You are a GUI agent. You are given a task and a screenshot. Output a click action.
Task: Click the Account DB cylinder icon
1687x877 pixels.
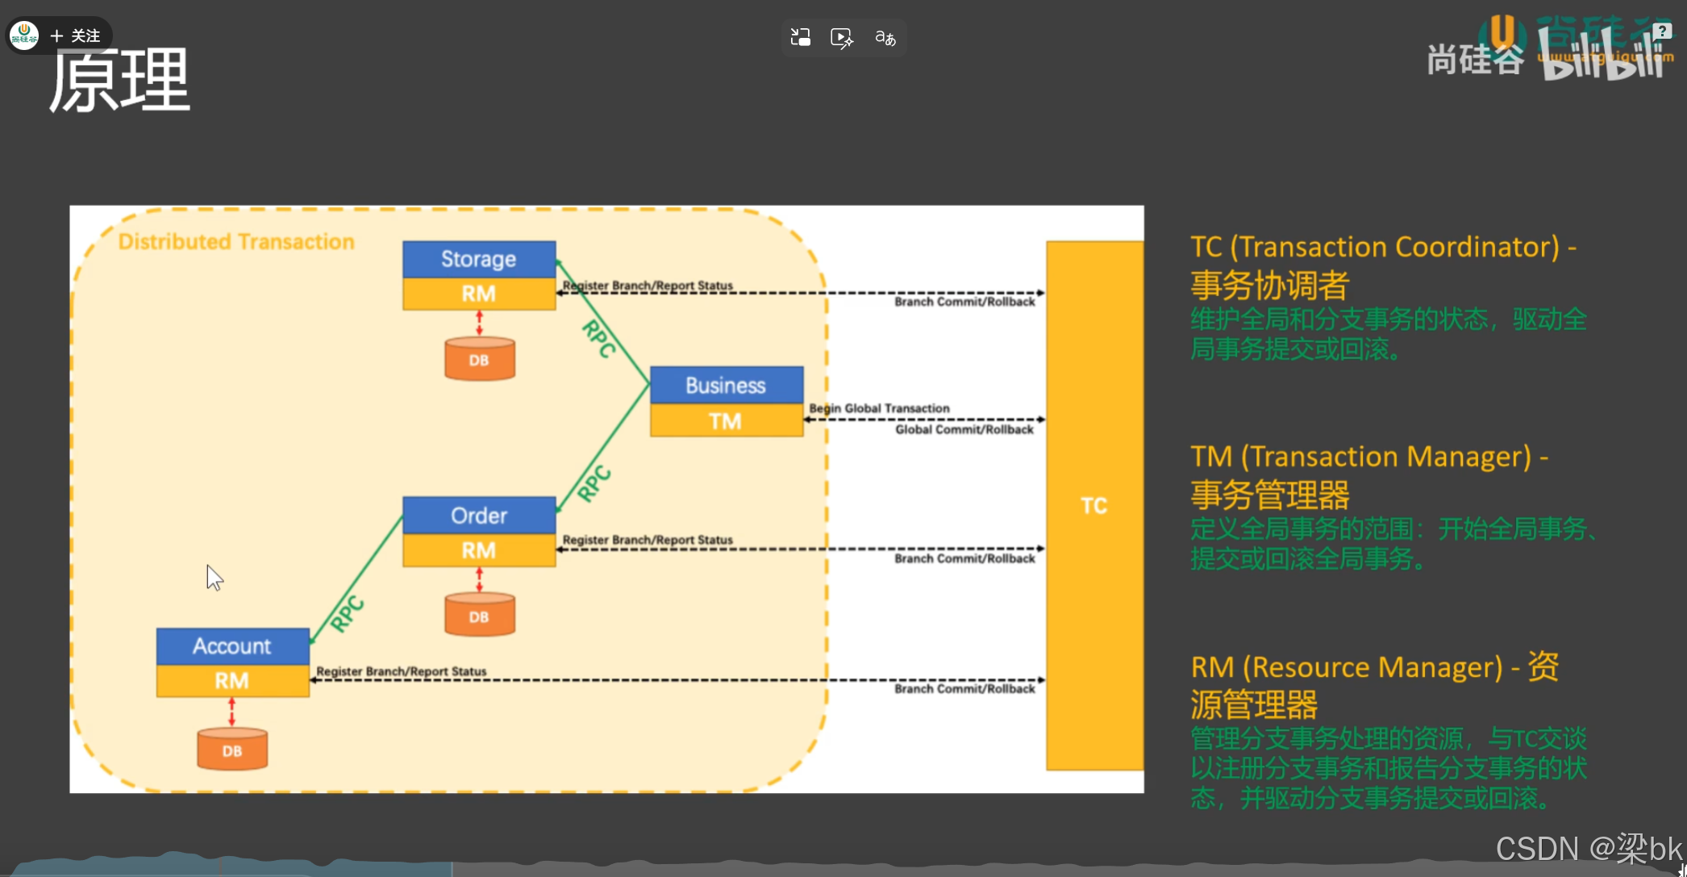(232, 750)
